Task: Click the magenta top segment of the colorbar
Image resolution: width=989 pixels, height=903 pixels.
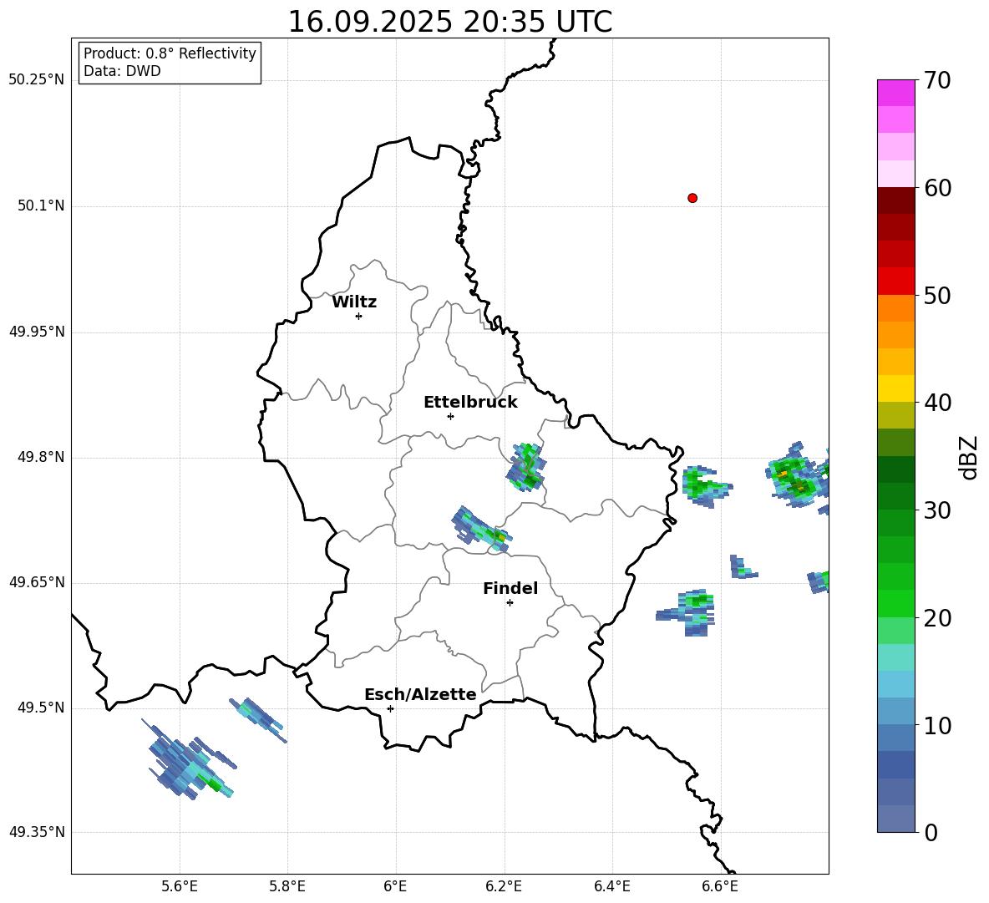Action: coord(895,93)
